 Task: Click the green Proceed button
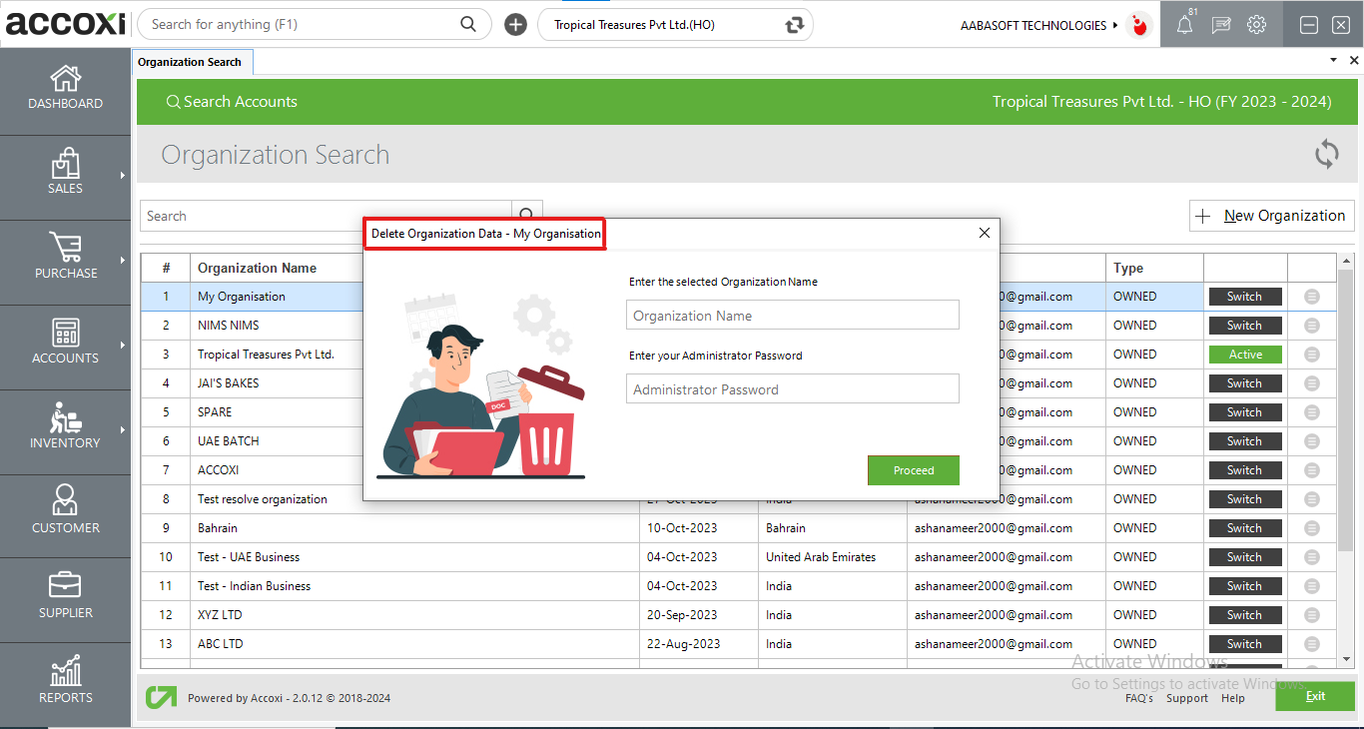pyautogui.click(x=913, y=470)
